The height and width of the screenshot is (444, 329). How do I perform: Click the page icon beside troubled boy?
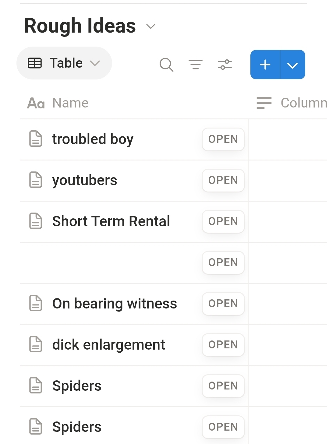coord(36,139)
